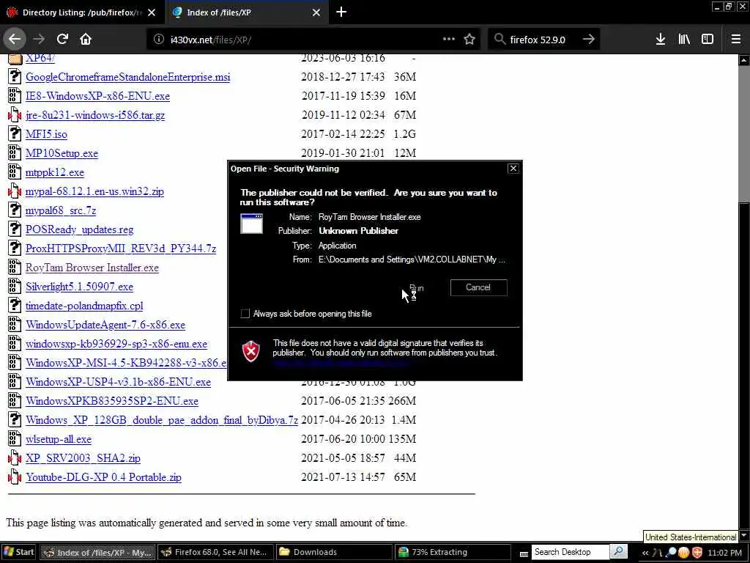Open the downloads panel arrow

661,40
